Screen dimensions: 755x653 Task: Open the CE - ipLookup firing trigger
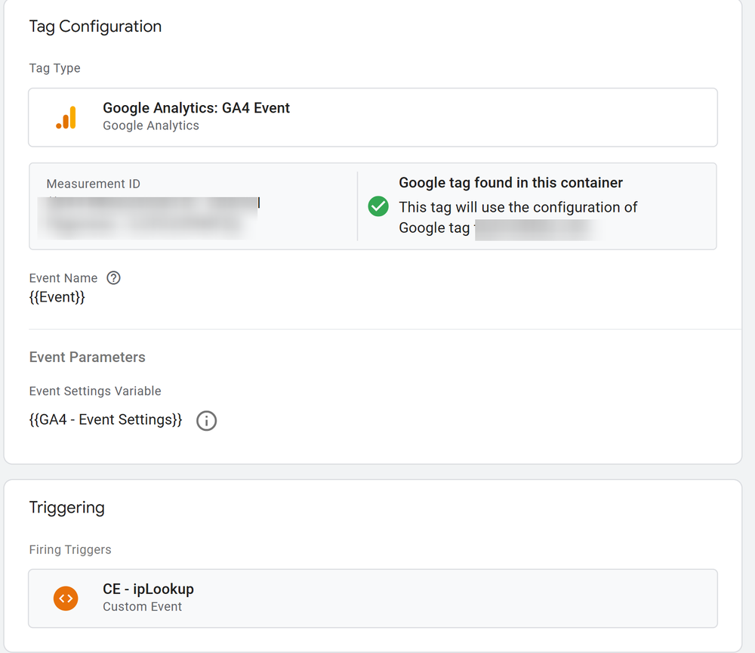(373, 599)
